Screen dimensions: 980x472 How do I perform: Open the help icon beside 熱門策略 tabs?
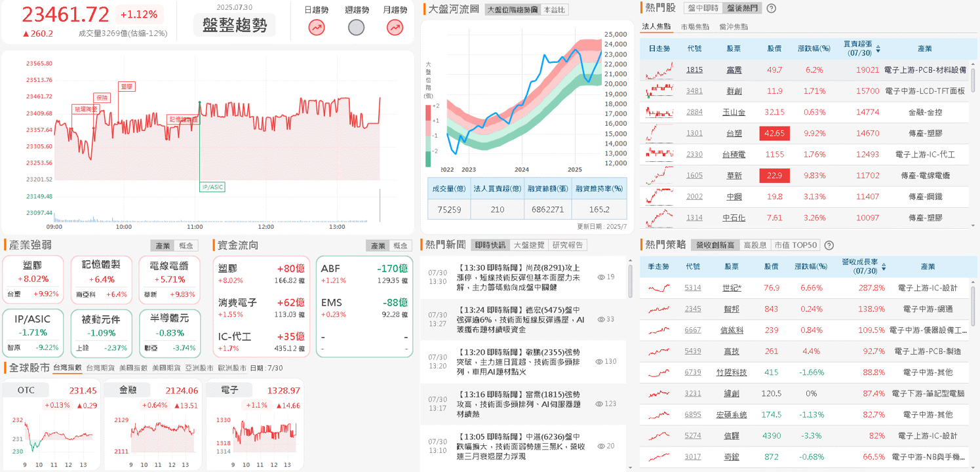pyautogui.click(x=829, y=245)
